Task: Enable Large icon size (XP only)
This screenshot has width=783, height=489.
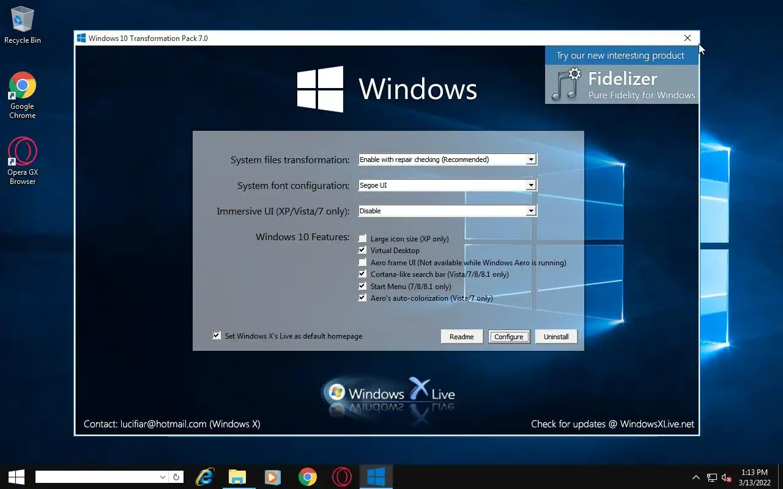Action: (x=363, y=238)
